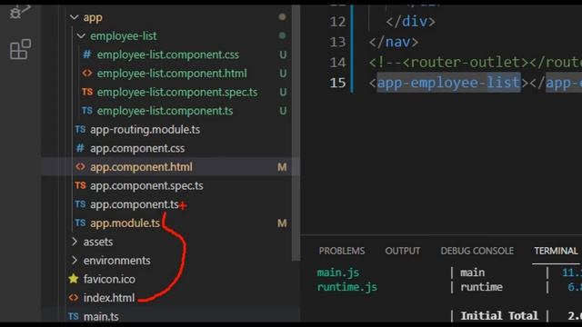Switch to the DEBUG CONSOLE tab
582x327 pixels.
(x=477, y=251)
